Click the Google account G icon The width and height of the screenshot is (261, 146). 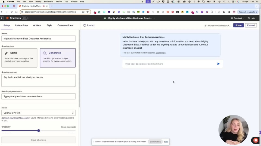tap(224, 12)
